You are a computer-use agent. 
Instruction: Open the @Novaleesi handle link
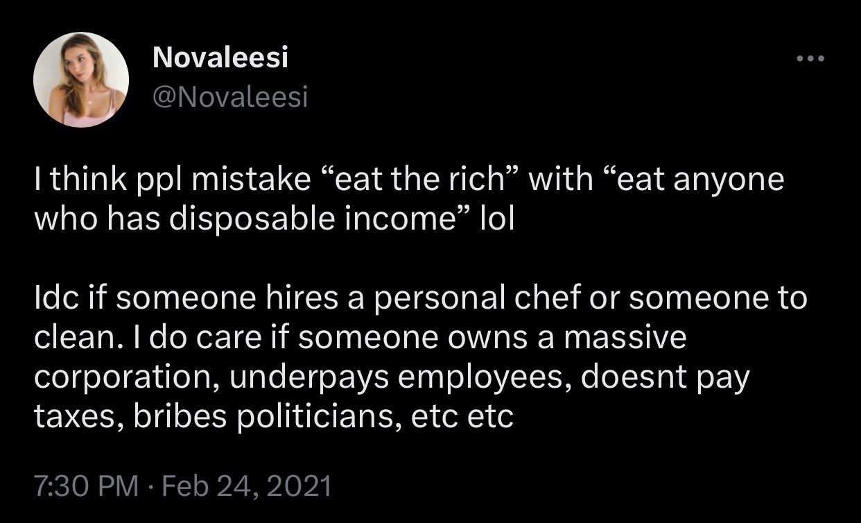pos(229,98)
